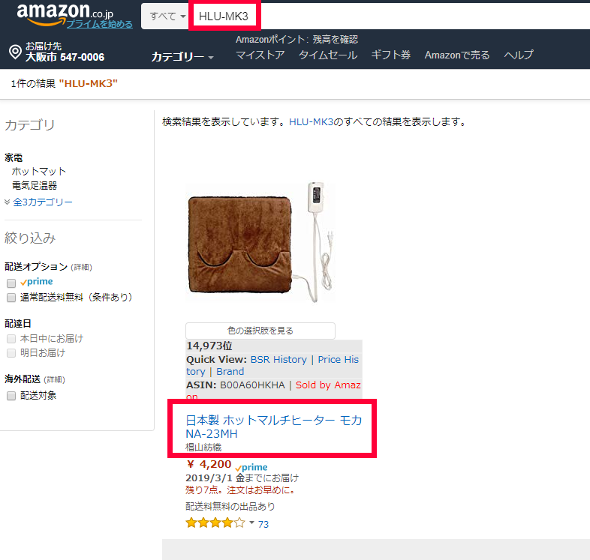Open the BSR History quick view link
Image resolution: width=590 pixels, height=560 pixels.
[x=278, y=360]
